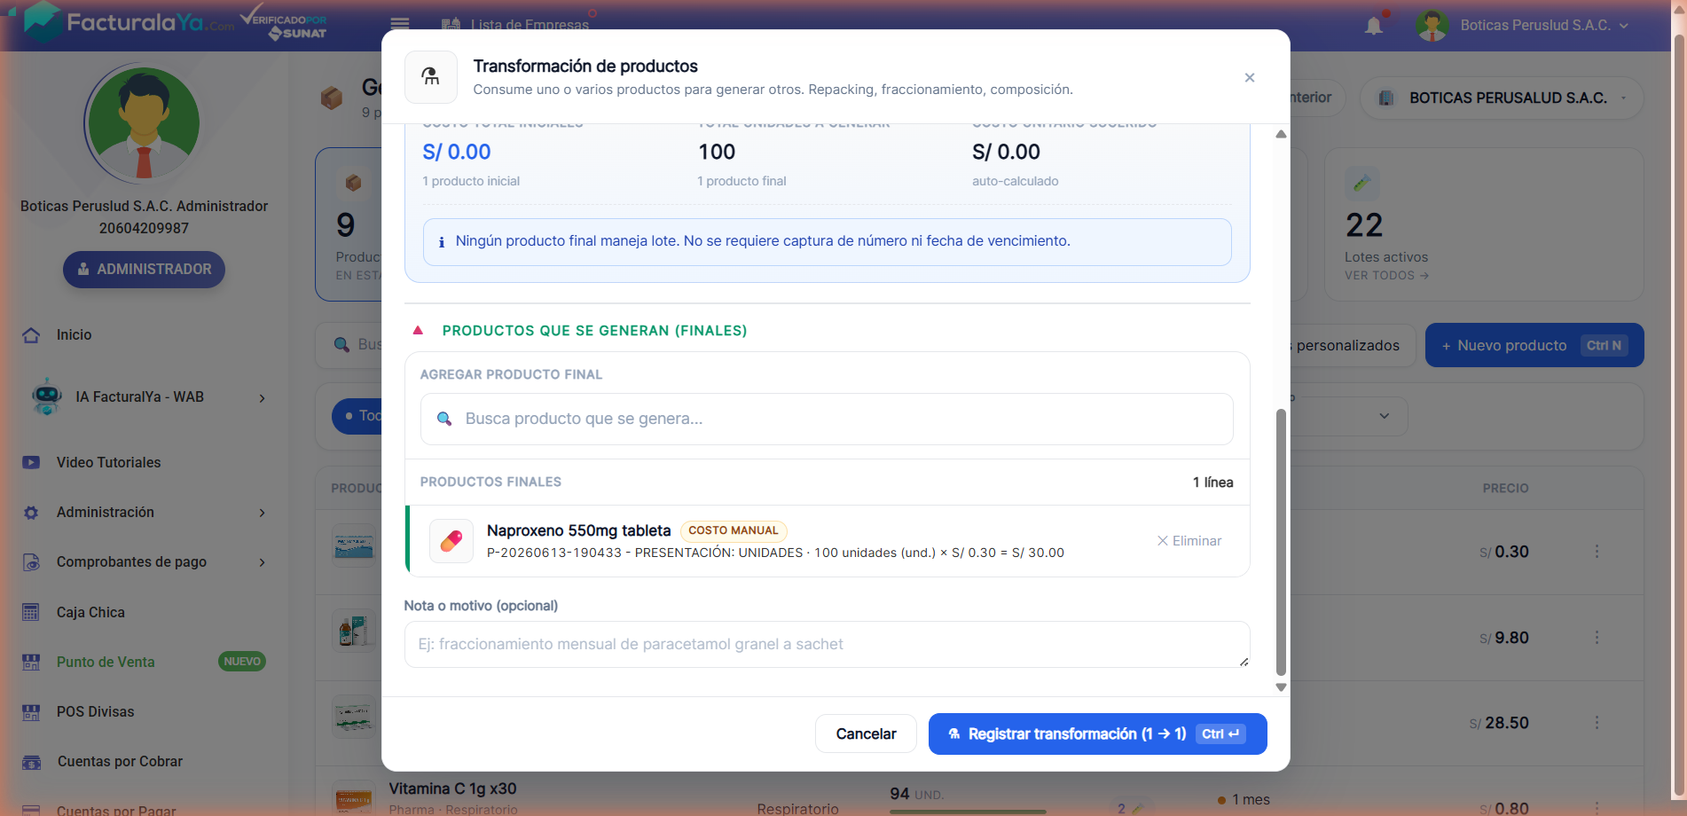Click VER TODOS under Lotes activos
The width and height of the screenshot is (1687, 816).
coord(1386,276)
